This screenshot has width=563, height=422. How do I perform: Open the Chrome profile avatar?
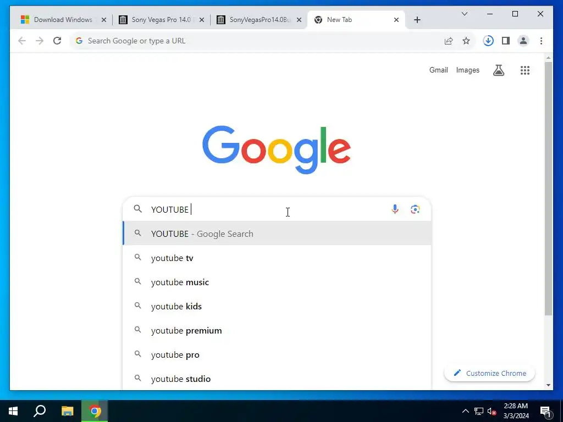pos(523,41)
